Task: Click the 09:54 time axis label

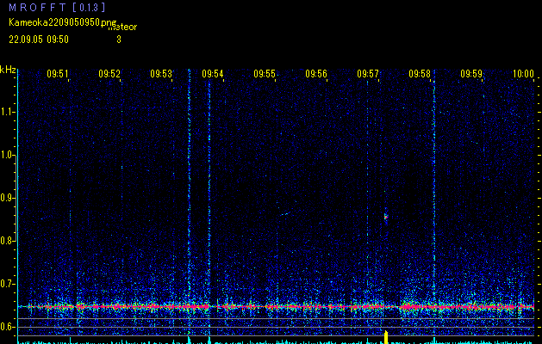Action: tap(213, 74)
